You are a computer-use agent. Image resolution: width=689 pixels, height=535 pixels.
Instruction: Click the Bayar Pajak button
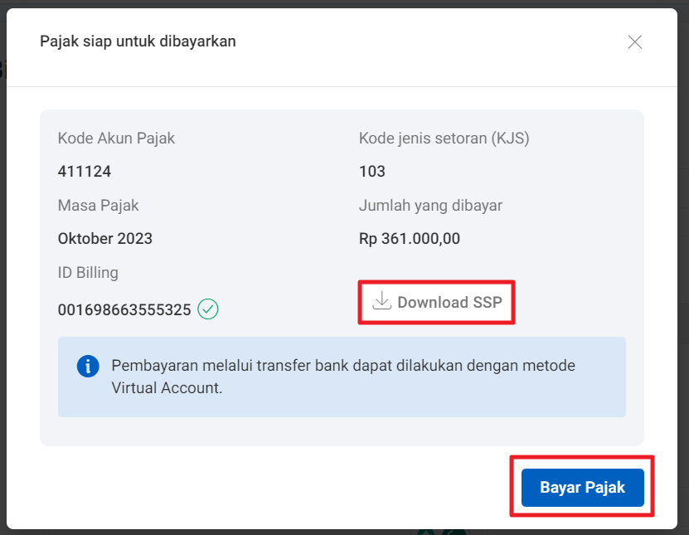click(583, 488)
